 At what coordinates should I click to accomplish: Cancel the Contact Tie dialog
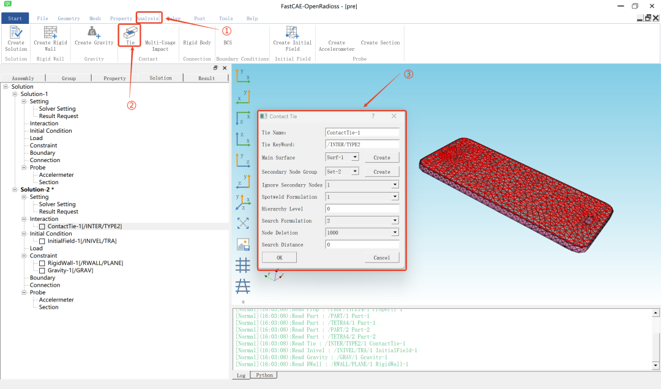pos(381,257)
